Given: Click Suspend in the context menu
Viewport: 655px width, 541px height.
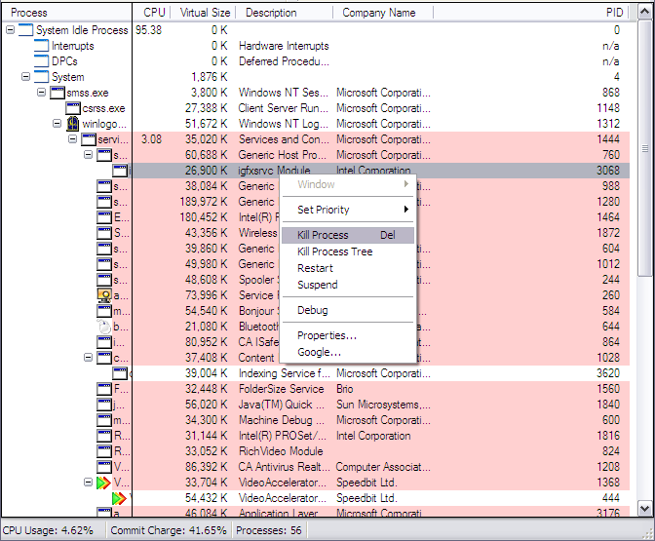Looking at the screenshot, I should click(318, 285).
